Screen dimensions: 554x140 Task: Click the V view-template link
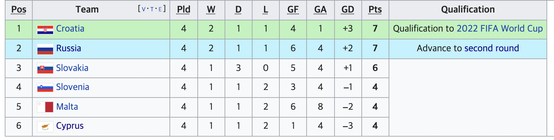[x=144, y=9]
